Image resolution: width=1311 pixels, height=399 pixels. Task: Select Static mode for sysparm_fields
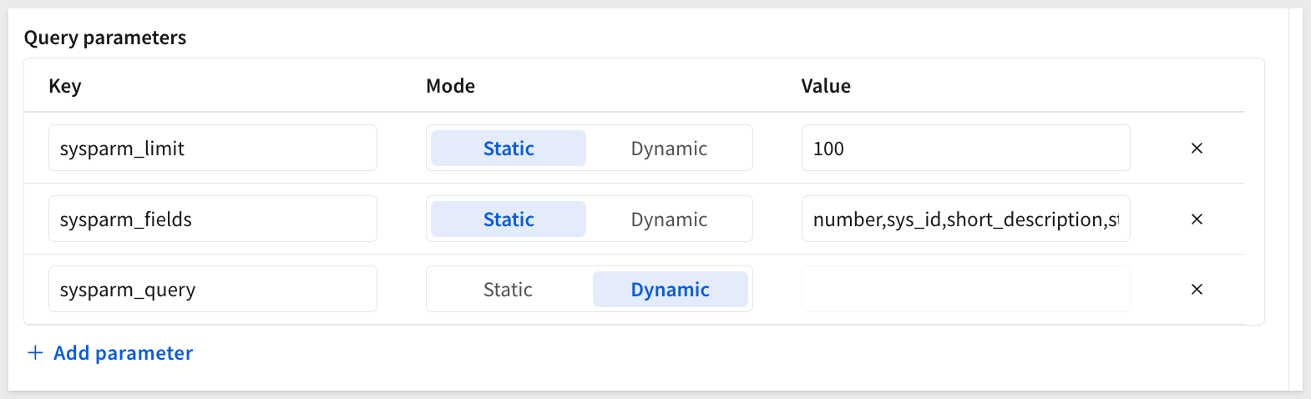[508, 219]
